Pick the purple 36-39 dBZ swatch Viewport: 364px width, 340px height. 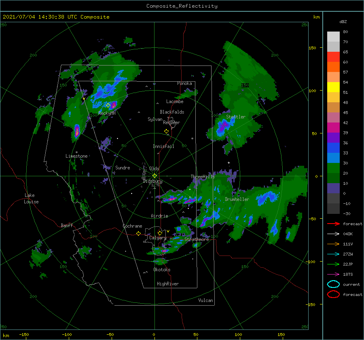[x=333, y=137]
